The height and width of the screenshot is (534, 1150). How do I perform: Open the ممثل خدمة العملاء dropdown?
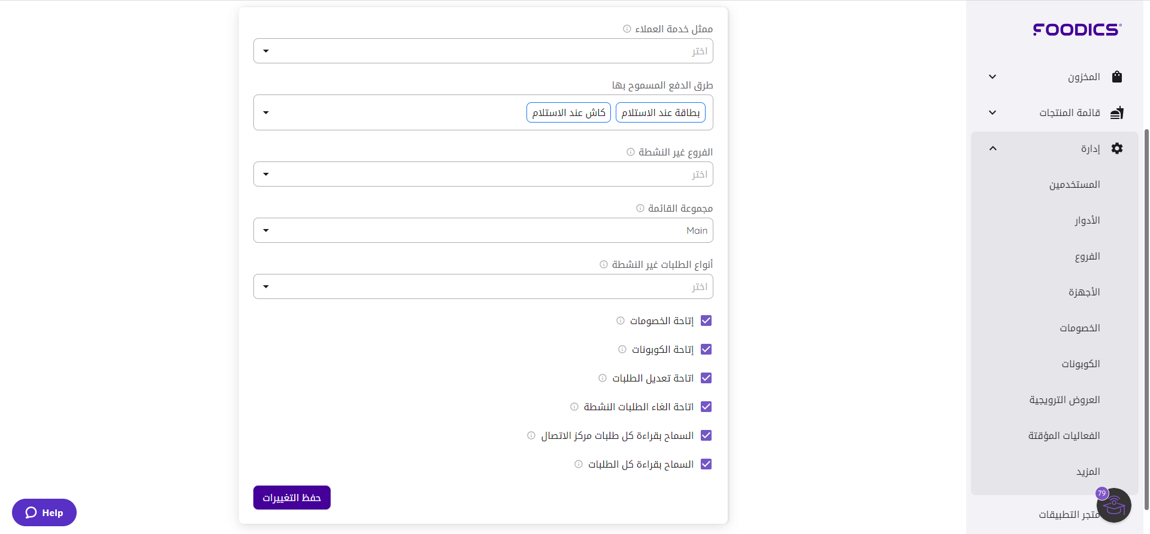[x=483, y=51]
